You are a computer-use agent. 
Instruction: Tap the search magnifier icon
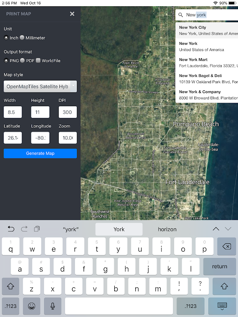[x=181, y=15]
